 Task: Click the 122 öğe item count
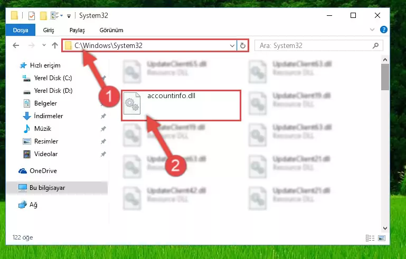23,237
